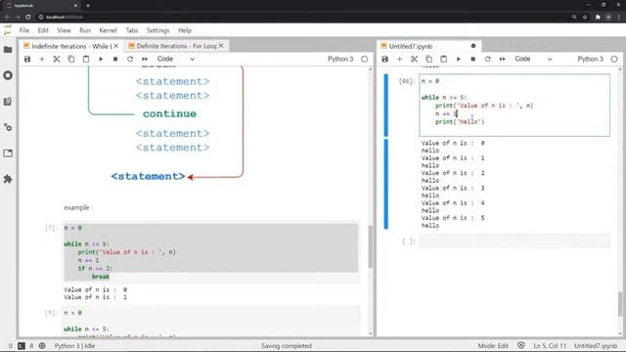Viewport: 626px width, 352px height.
Task: Insert a cell below in Untitled7 notebook
Action: coord(400,59)
